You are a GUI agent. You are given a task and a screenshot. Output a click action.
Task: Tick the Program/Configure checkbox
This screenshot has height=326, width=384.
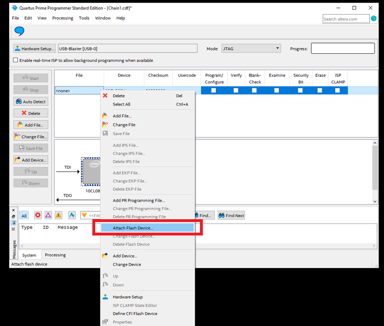point(214,91)
